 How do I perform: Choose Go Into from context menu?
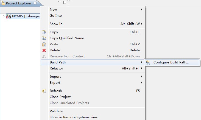(x=56, y=16)
